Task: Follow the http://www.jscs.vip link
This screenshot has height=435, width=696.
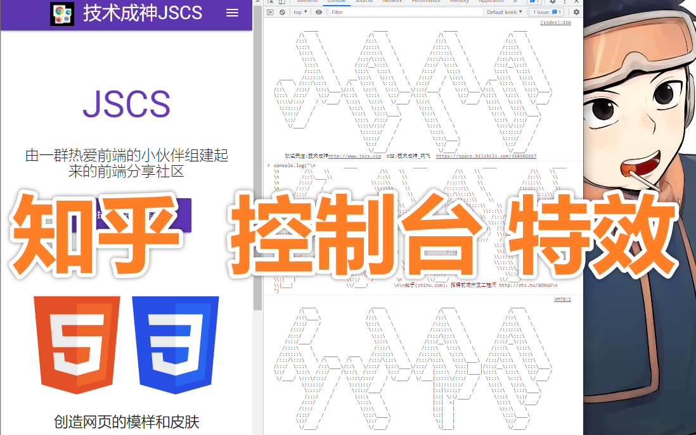Action: pos(354,156)
